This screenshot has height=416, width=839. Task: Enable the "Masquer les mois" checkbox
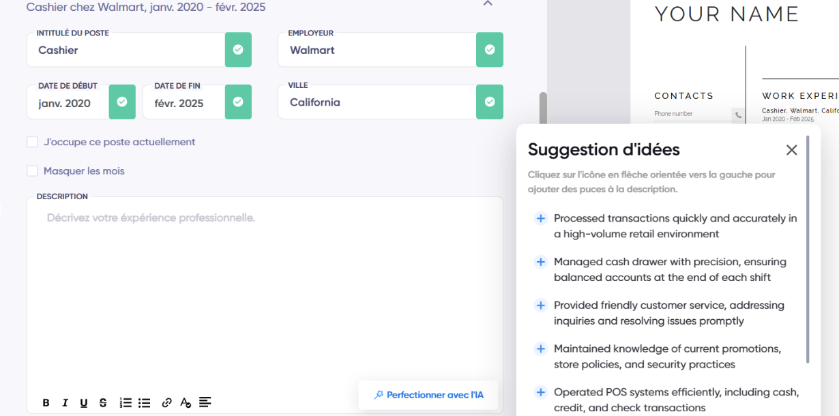pyautogui.click(x=32, y=171)
